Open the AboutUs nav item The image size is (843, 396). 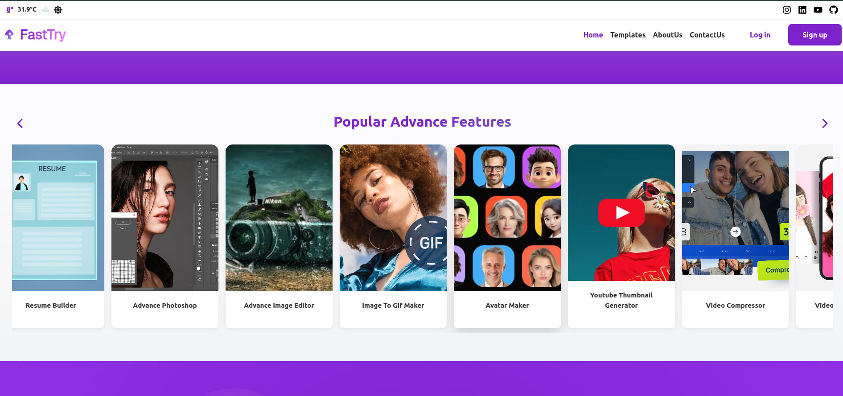667,35
